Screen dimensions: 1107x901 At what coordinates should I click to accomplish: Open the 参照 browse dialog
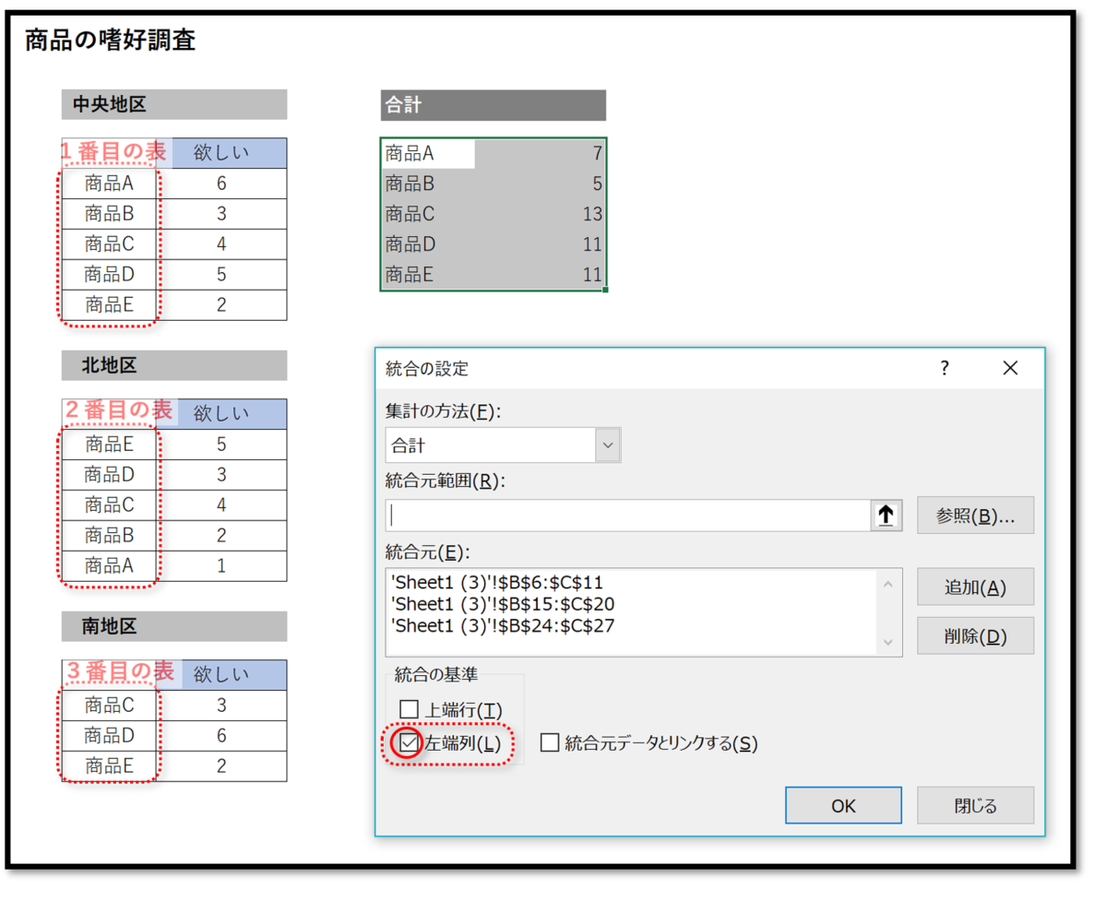coord(975,515)
